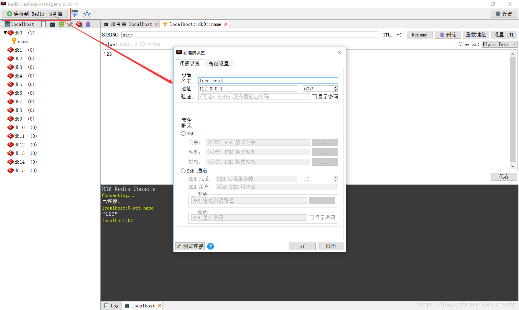The width and height of the screenshot is (519, 310).
Task: Click the unplug/disconnect server icon
Action: click(70, 24)
